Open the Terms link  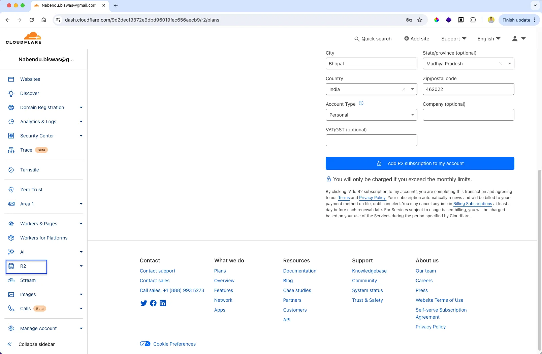(344, 198)
